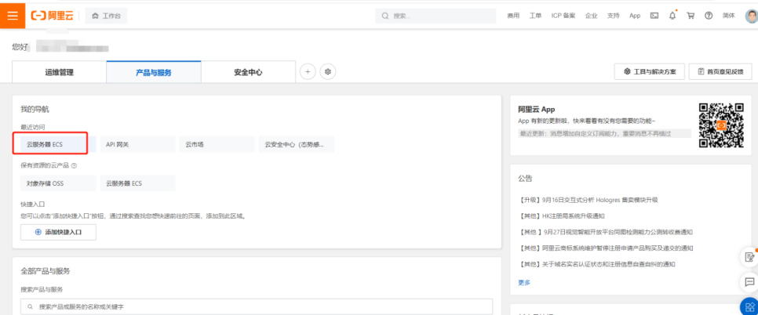Open the help question mark icon
Screen dimensions: 758x315
tap(709, 16)
